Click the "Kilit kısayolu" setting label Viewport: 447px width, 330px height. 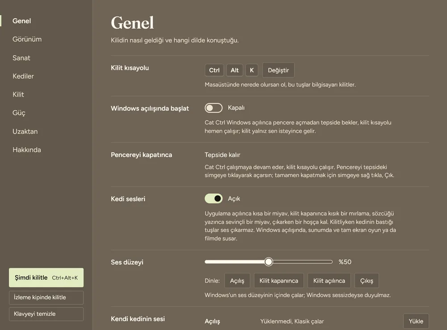pos(130,68)
